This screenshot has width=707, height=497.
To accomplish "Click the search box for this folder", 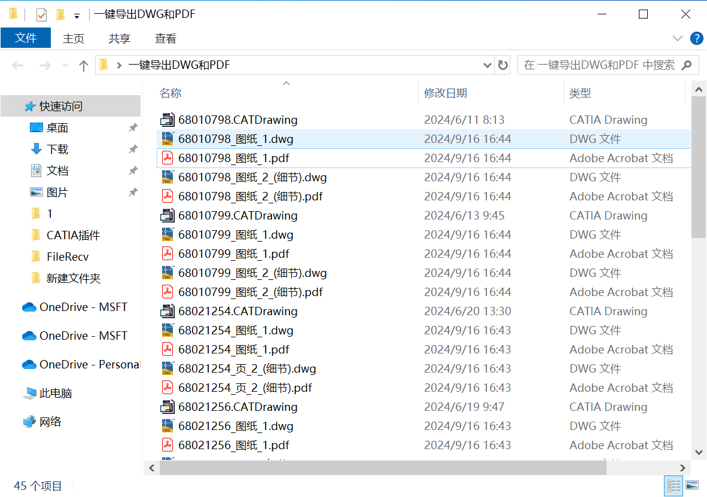I will (599, 65).
